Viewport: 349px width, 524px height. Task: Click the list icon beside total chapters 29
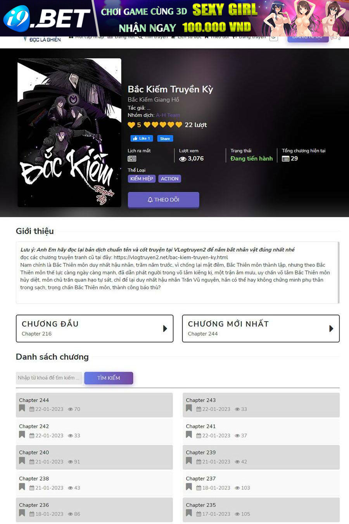tap(285, 159)
